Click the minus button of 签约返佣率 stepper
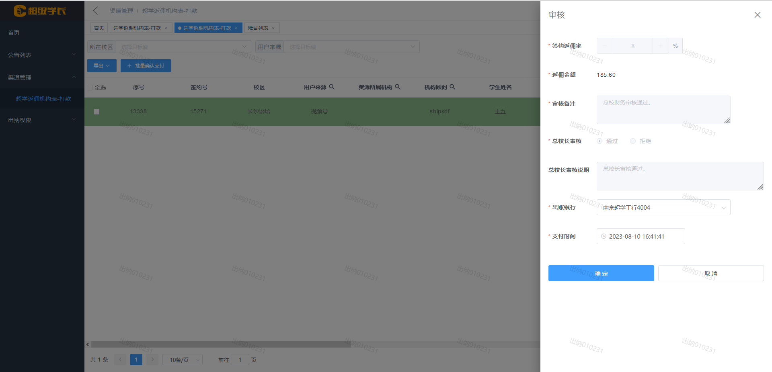This screenshot has width=772, height=372. (x=605, y=46)
